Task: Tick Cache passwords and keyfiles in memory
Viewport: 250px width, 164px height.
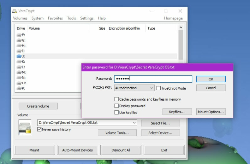Action: [116, 99]
